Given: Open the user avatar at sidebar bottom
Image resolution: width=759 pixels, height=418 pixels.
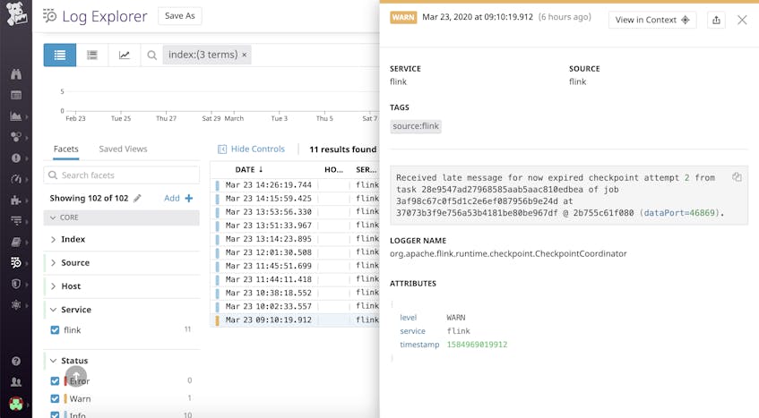Looking at the screenshot, I should point(16,403).
